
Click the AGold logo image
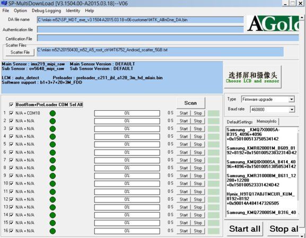pyautogui.click(x=273, y=23)
